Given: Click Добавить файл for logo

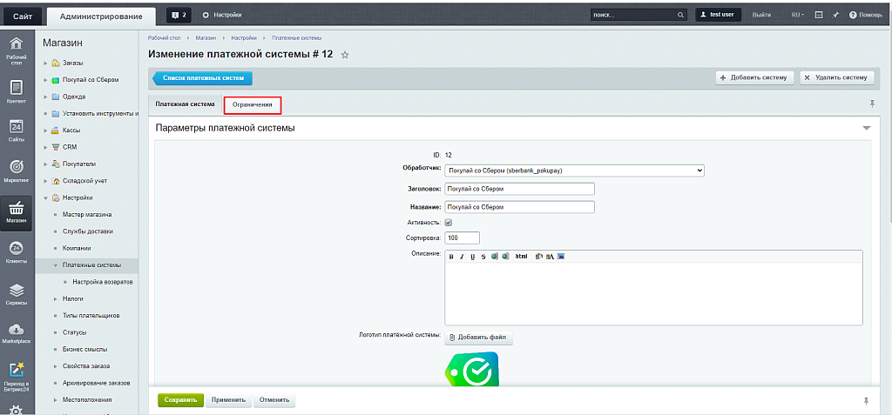Looking at the screenshot, I should (x=478, y=337).
